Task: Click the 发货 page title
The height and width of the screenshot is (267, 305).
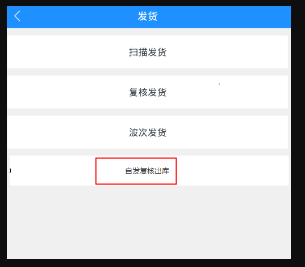Action: (148, 16)
